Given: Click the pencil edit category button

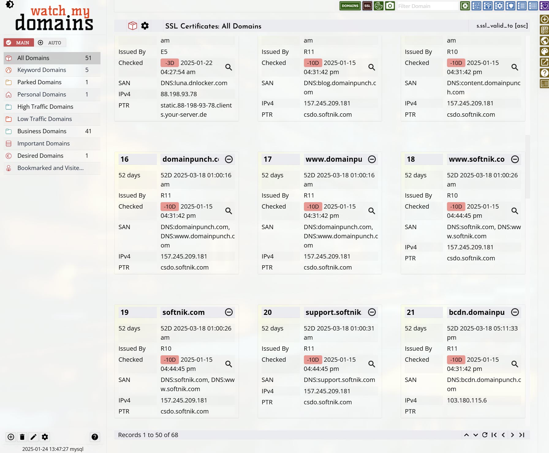Looking at the screenshot, I should 33,437.
